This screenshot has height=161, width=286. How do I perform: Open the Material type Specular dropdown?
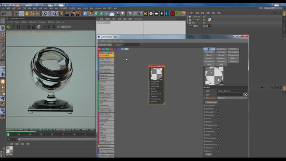pos(232,98)
